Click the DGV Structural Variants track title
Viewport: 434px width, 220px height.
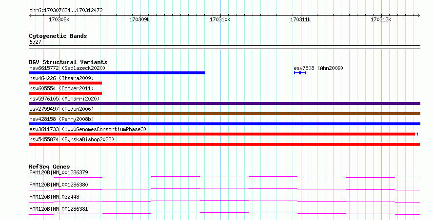[68, 62]
